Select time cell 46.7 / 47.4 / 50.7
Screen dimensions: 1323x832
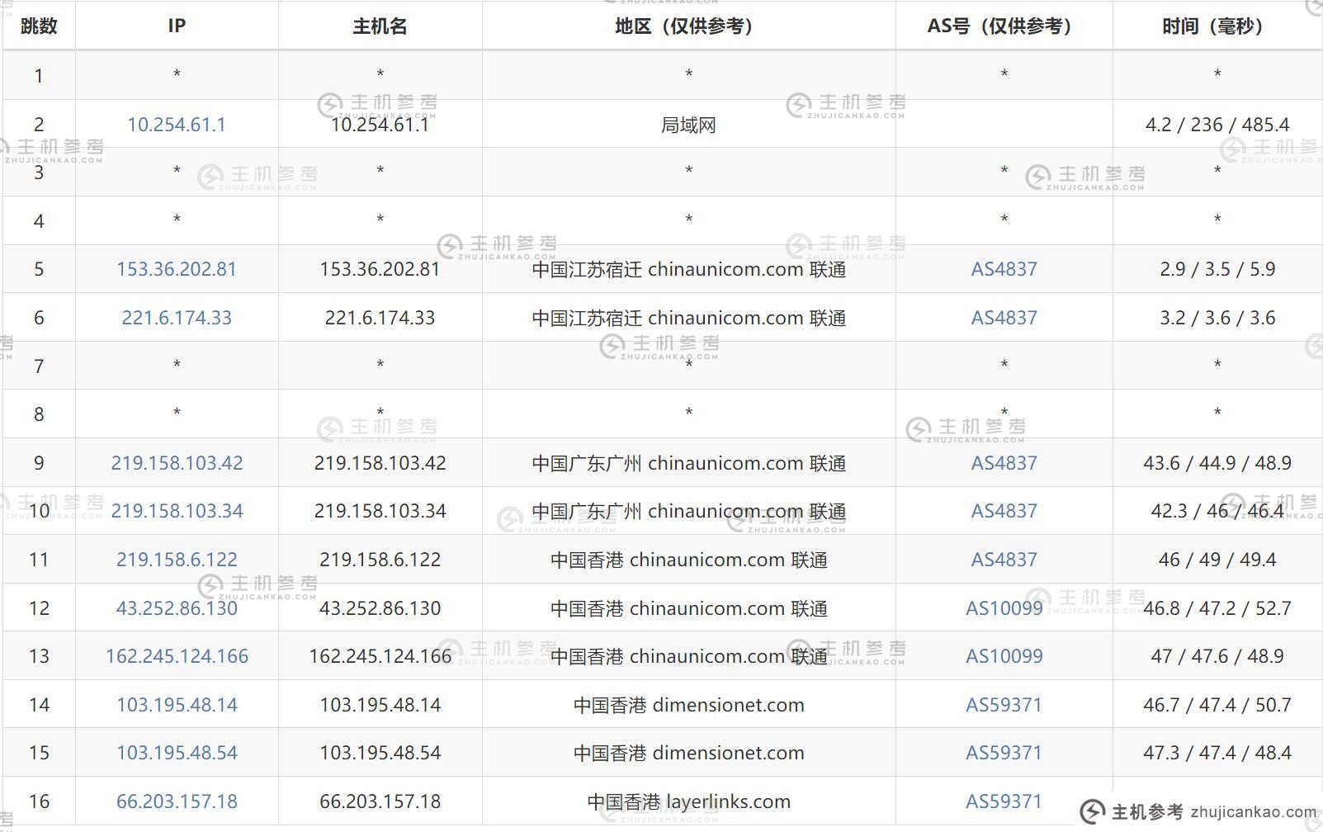(1217, 705)
